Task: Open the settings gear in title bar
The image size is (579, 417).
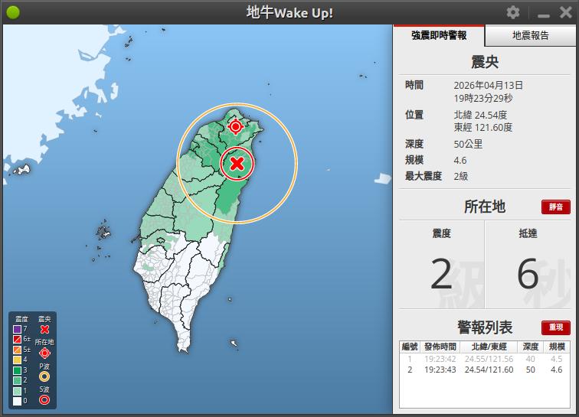Action: click(x=513, y=12)
